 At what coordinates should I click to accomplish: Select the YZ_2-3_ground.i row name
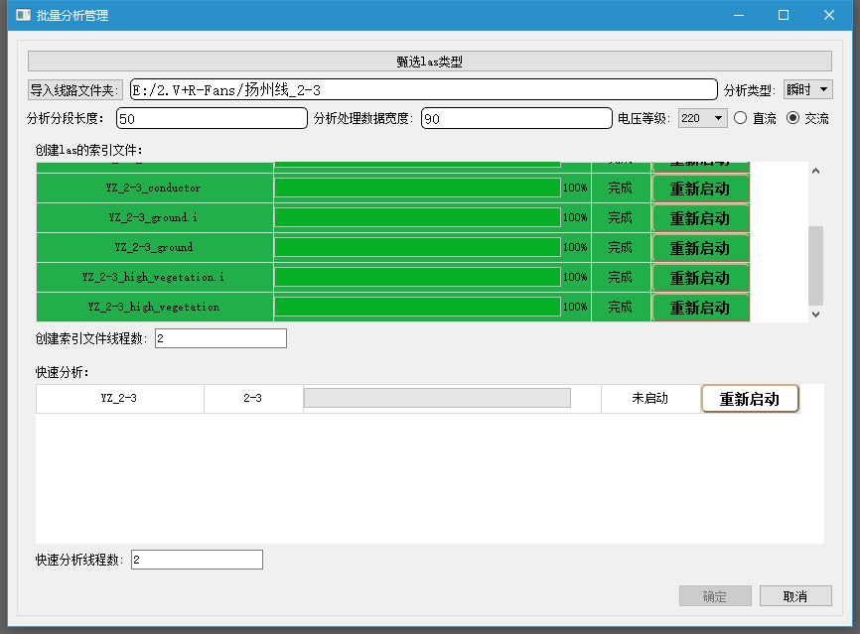tap(154, 217)
